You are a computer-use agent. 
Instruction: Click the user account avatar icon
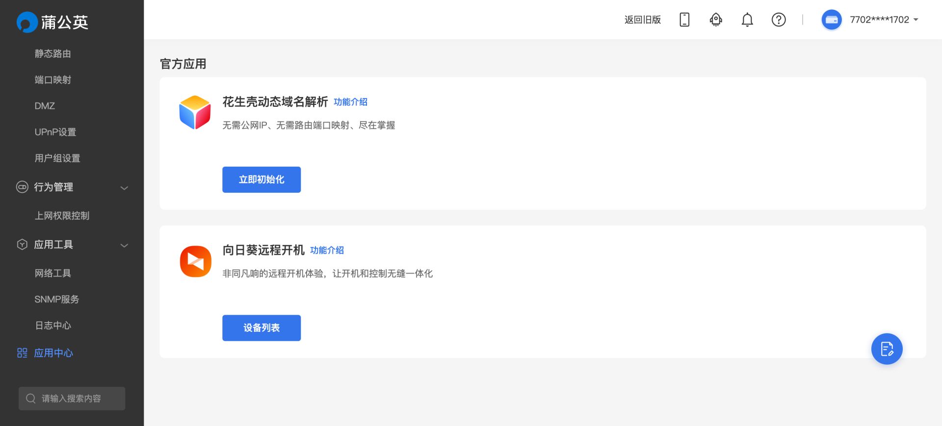coord(832,20)
